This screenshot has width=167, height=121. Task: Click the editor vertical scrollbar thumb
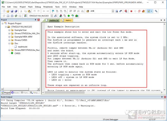coord(164,53)
